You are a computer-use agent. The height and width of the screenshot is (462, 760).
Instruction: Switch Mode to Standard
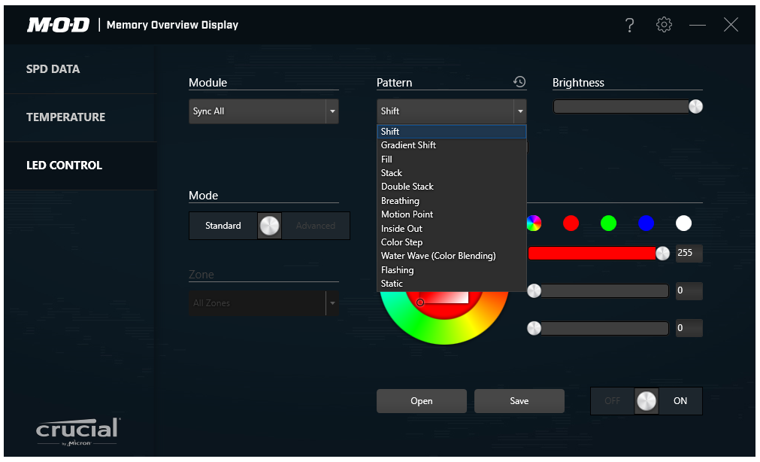point(223,226)
